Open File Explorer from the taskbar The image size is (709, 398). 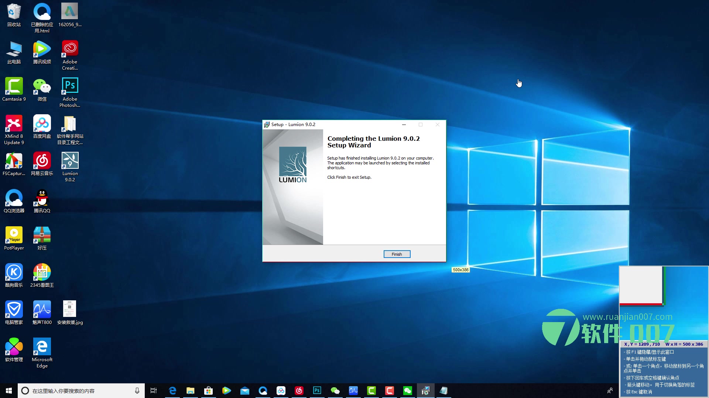(190, 391)
